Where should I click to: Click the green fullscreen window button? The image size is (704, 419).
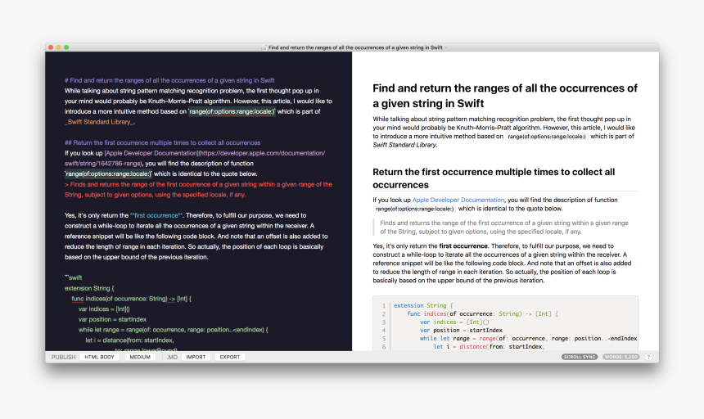click(67, 47)
